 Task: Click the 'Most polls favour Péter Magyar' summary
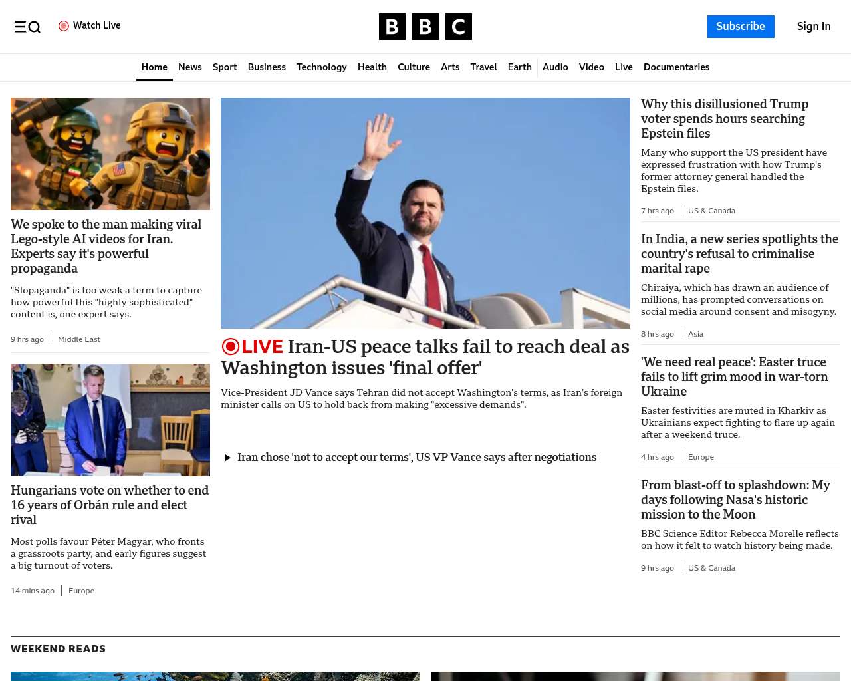[108, 553]
